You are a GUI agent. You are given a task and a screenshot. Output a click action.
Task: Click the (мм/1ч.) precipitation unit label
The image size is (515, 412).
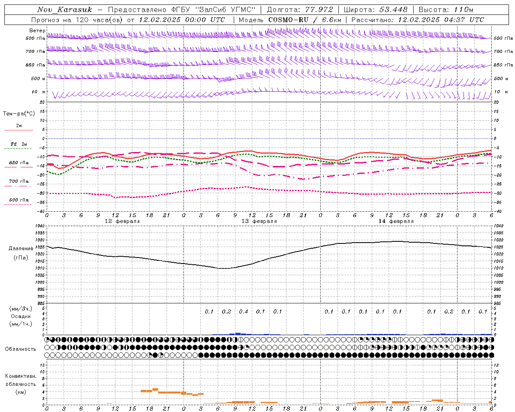21,324
